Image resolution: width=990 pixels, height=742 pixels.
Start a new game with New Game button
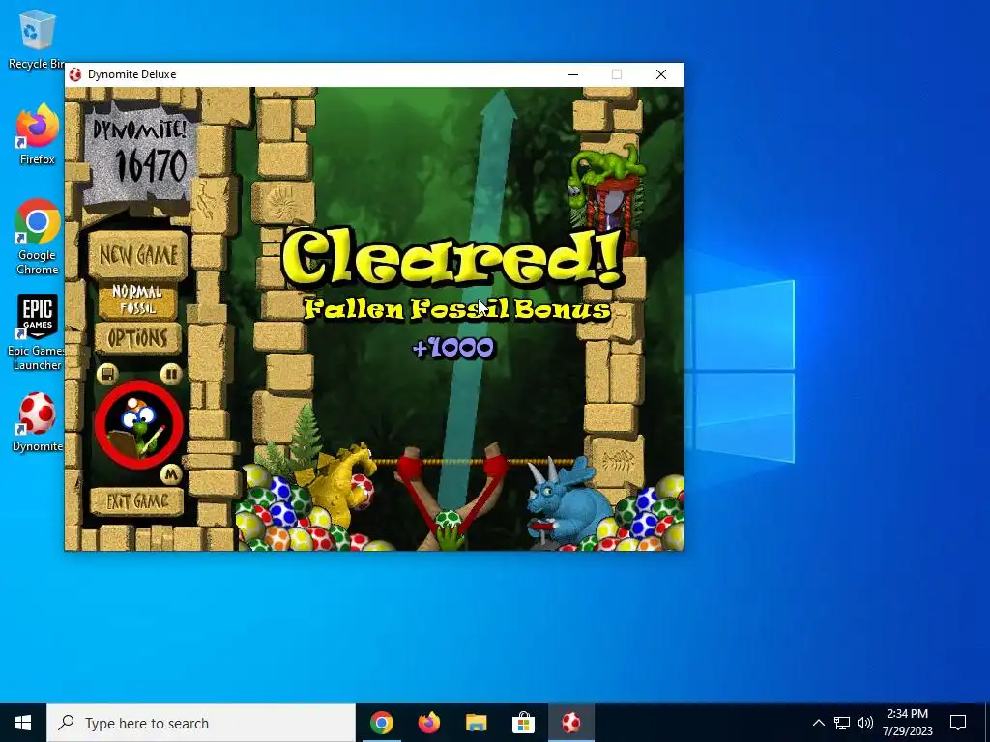pos(137,255)
